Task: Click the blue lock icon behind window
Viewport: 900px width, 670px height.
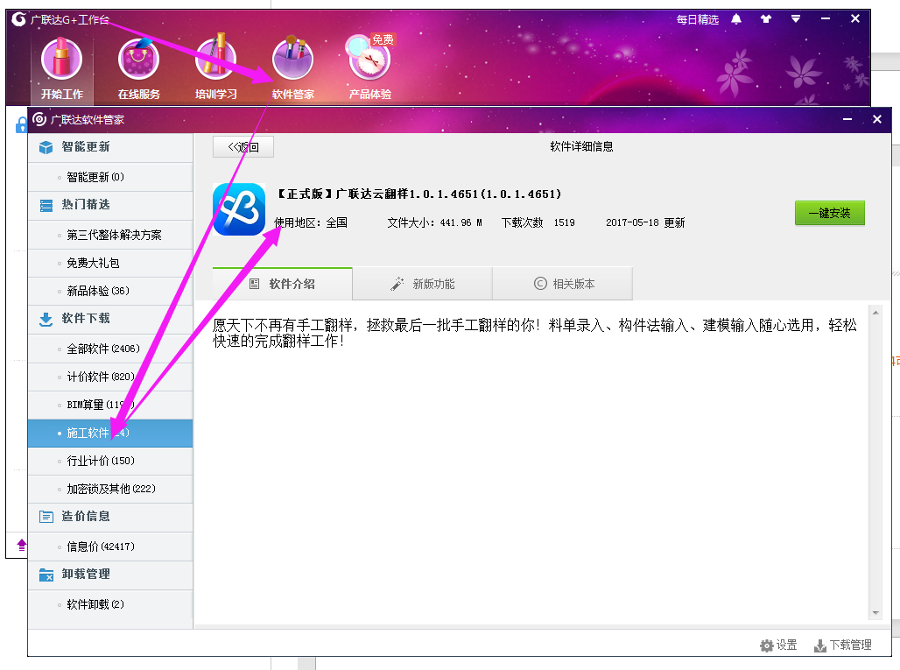Action: click(x=21, y=124)
